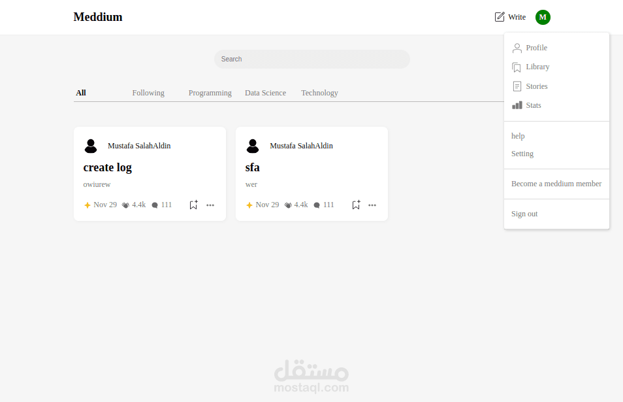Click Become a meddium member

tap(556, 184)
